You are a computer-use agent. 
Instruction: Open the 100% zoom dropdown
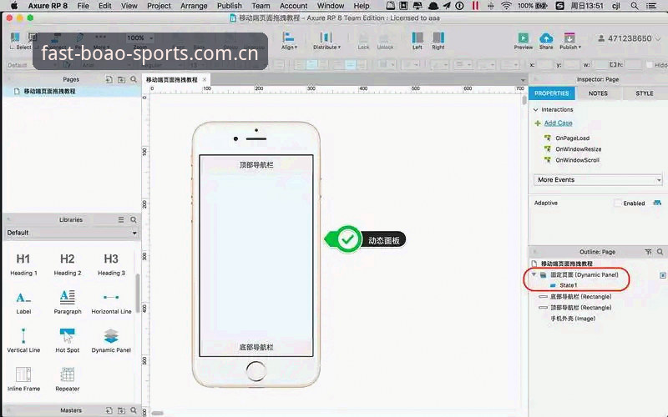point(139,38)
